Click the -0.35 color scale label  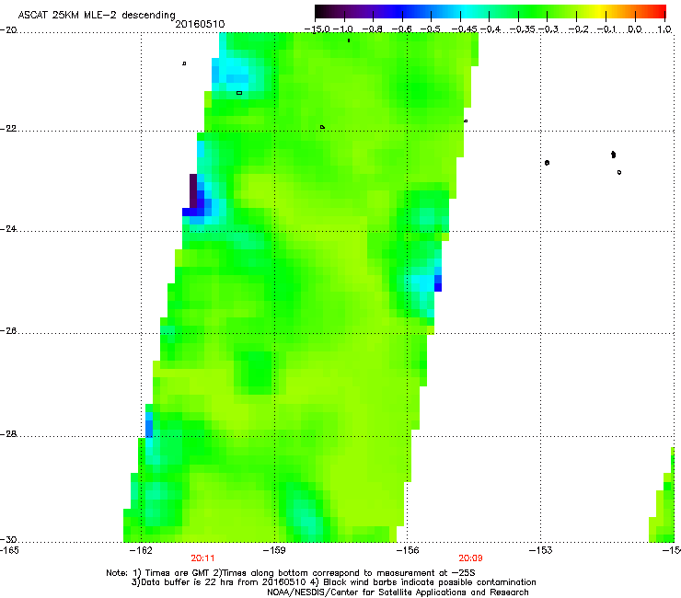coord(523,29)
